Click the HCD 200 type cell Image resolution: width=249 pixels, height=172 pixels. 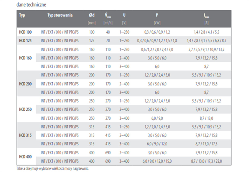tap(25, 84)
